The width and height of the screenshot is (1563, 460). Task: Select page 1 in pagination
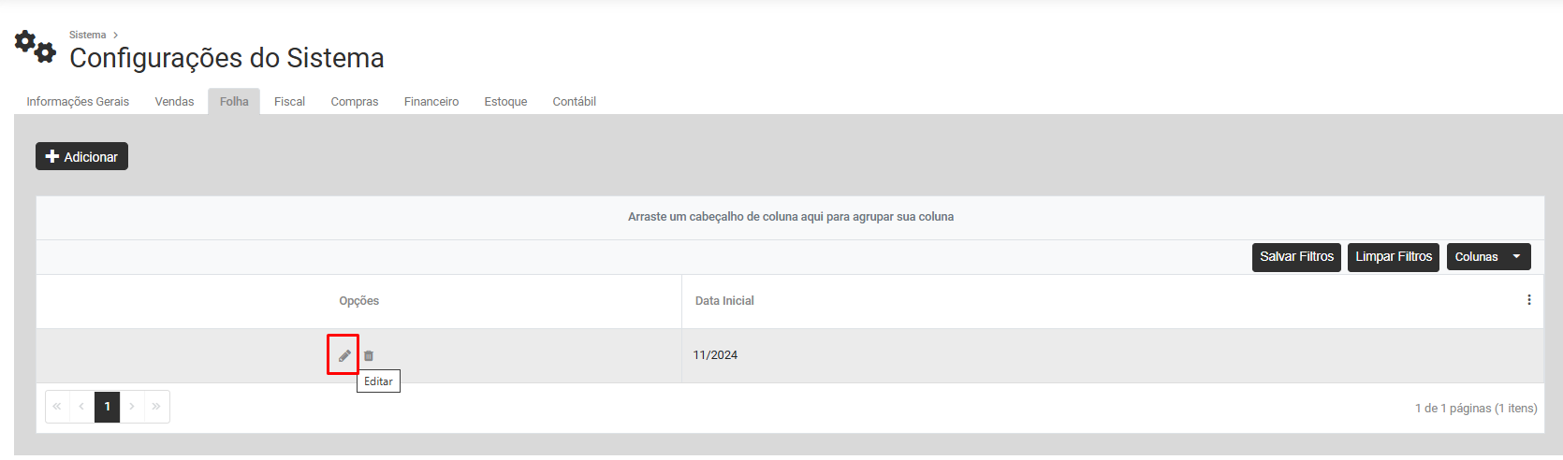point(108,407)
